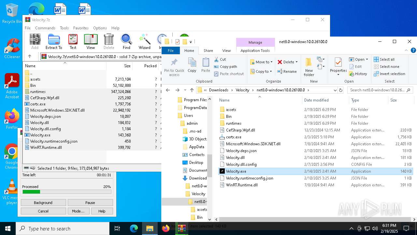
Task: Click the View icon in WinRAR toolbar
Action: tap(91, 41)
